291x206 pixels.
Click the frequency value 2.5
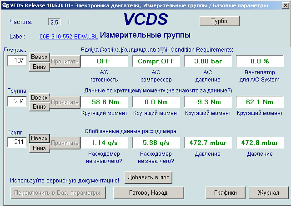click(55, 22)
